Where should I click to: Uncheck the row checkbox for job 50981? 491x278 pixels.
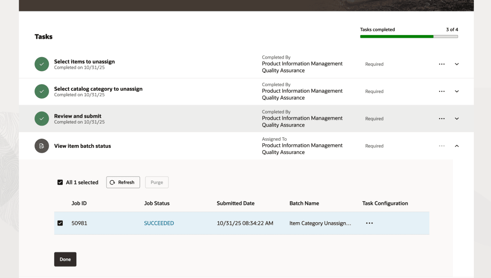coord(60,223)
